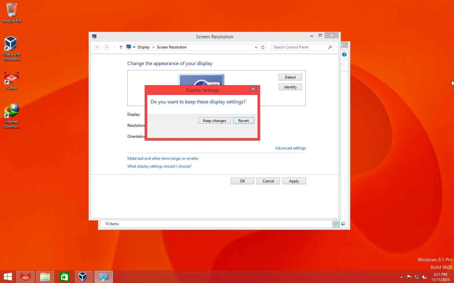
Task: Open the taskbar clock showing 3:21 PM
Action: point(440,277)
